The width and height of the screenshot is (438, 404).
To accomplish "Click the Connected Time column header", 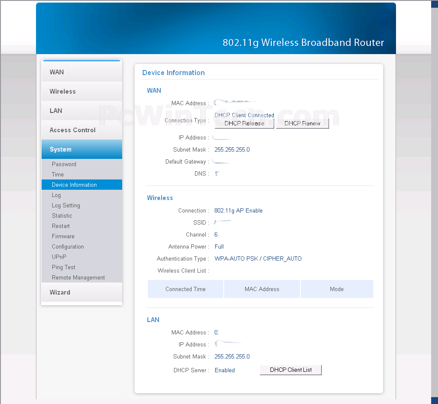I will (x=186, y=289).
